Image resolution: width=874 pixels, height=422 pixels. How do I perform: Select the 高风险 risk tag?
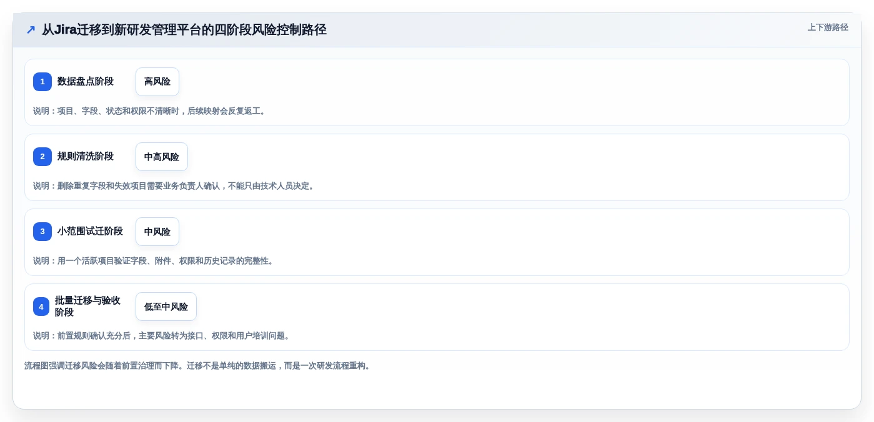point(157,82)
